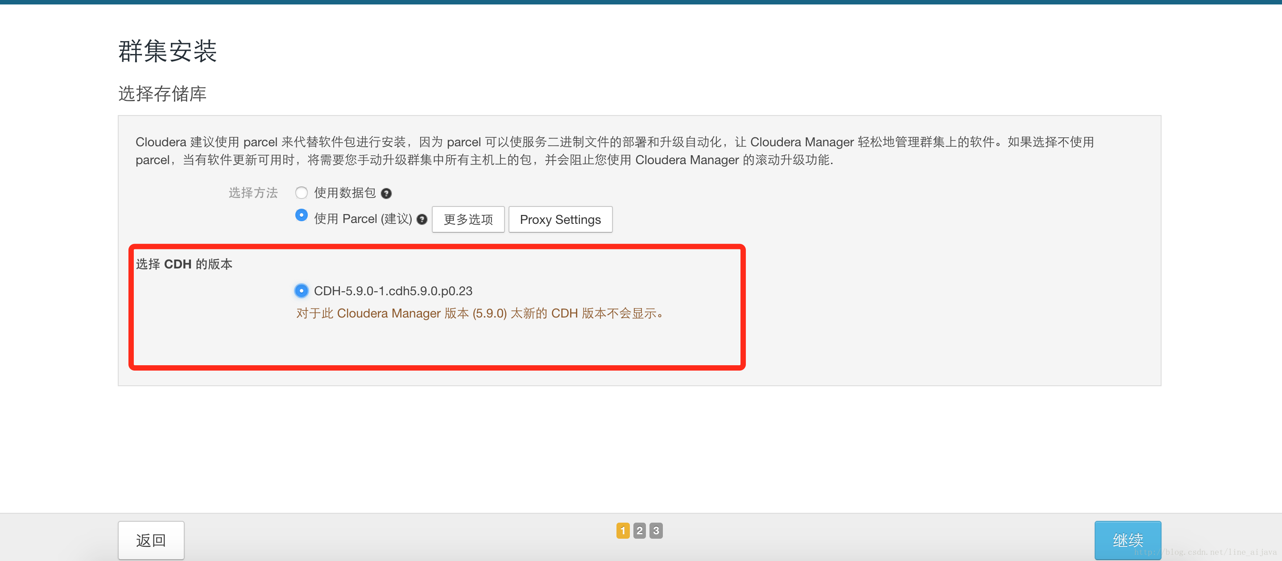Go to wizard step 3 indicator
The width and height of the screenshot is (1282, 561).
tap(656, 531)
